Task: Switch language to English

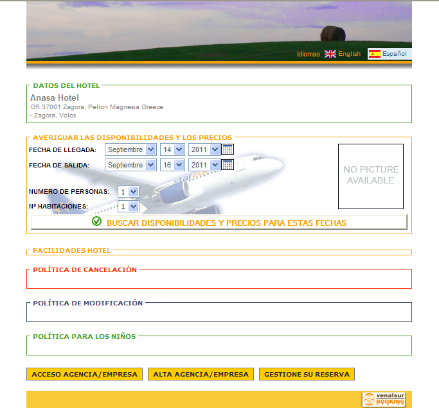Action: tap(350, 55)
